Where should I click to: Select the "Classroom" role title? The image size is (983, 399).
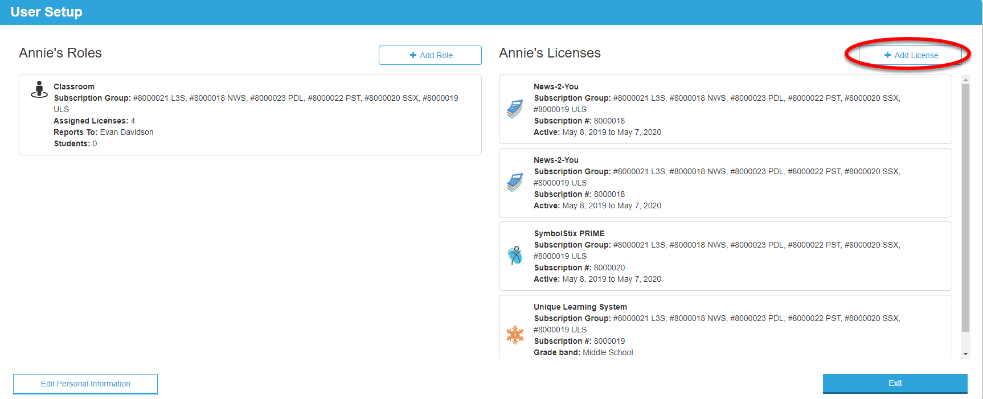point(74,87)
